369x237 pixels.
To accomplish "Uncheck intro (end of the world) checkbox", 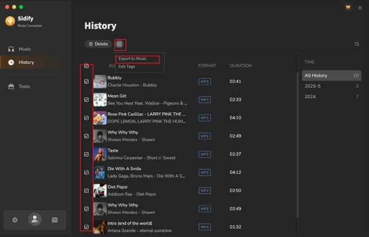I will [x=86, y=227].
